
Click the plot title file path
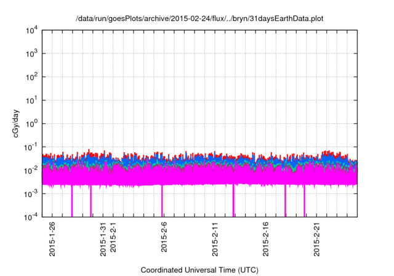click(x=199, y=18)
